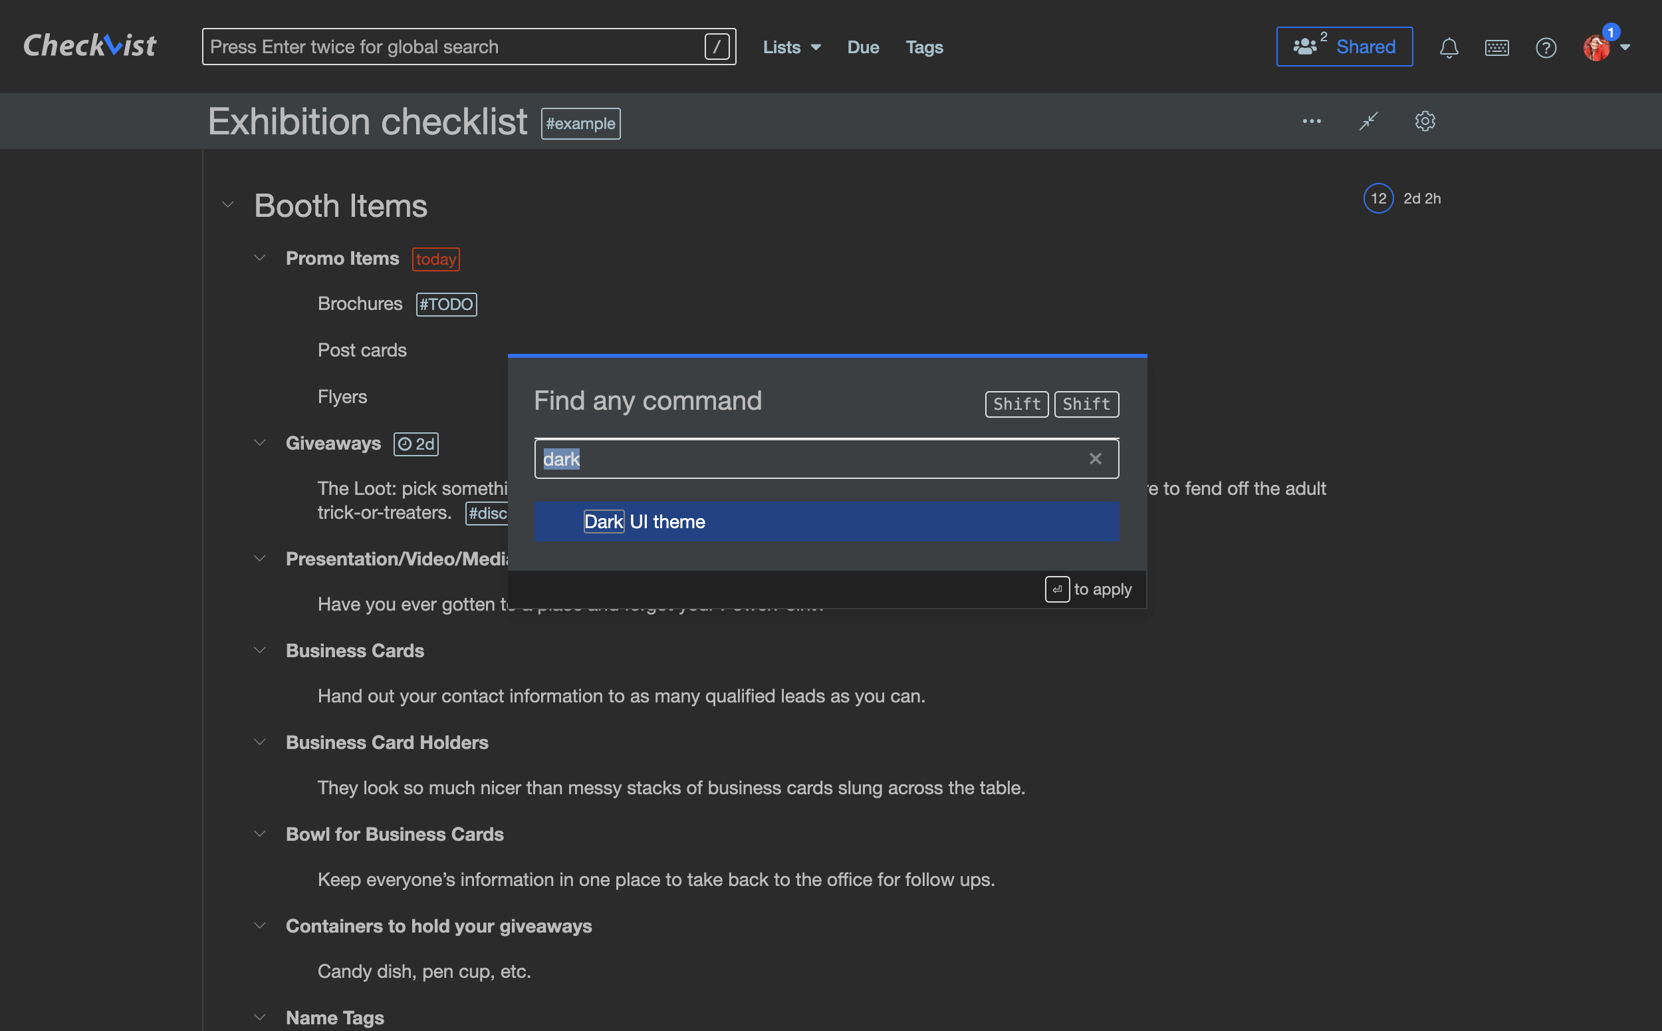Viewport: 1662px width, 1031px height.
Task: Click the Shared button
Action: pyautogui.click(x=1344, y=47)
